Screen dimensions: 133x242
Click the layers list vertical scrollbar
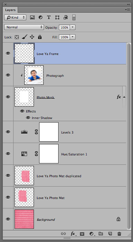pyautogui.click(x=129, y=136)
